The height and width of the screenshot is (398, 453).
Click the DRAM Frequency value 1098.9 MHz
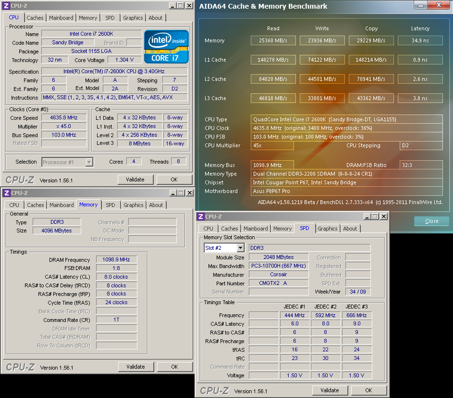click(116, 260)
